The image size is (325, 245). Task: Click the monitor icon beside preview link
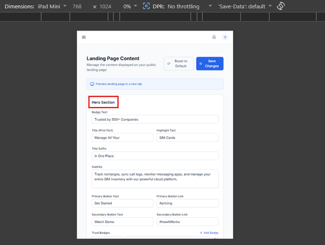(92, 84)
